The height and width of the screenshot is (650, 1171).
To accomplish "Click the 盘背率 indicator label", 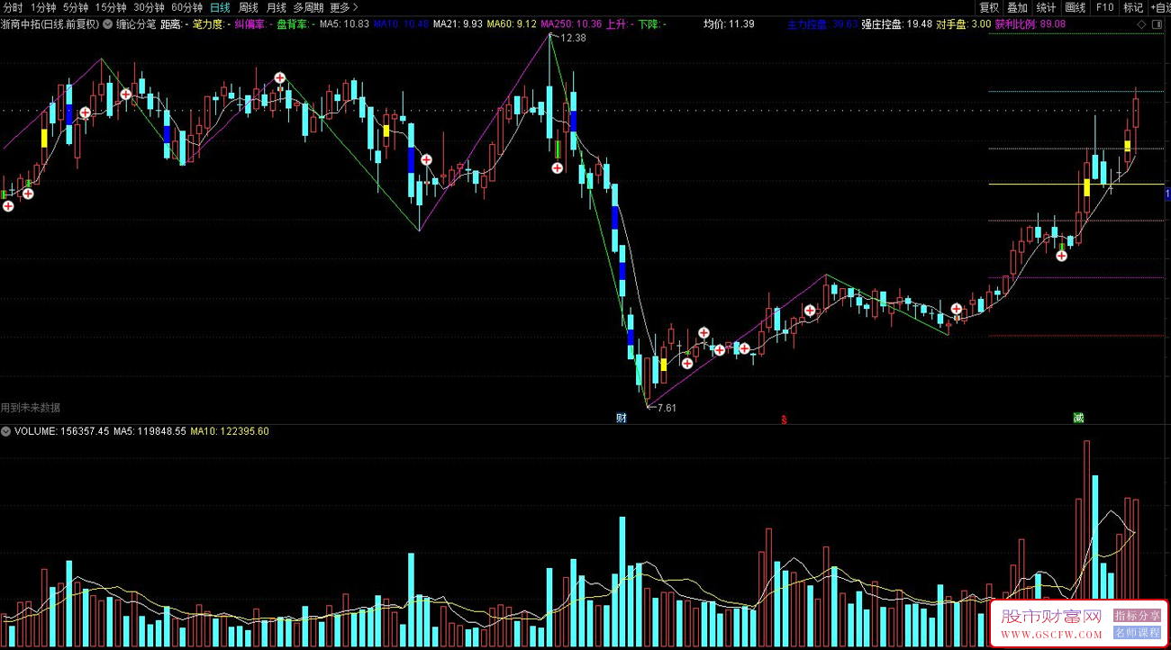I will click(x=295, y=24).
